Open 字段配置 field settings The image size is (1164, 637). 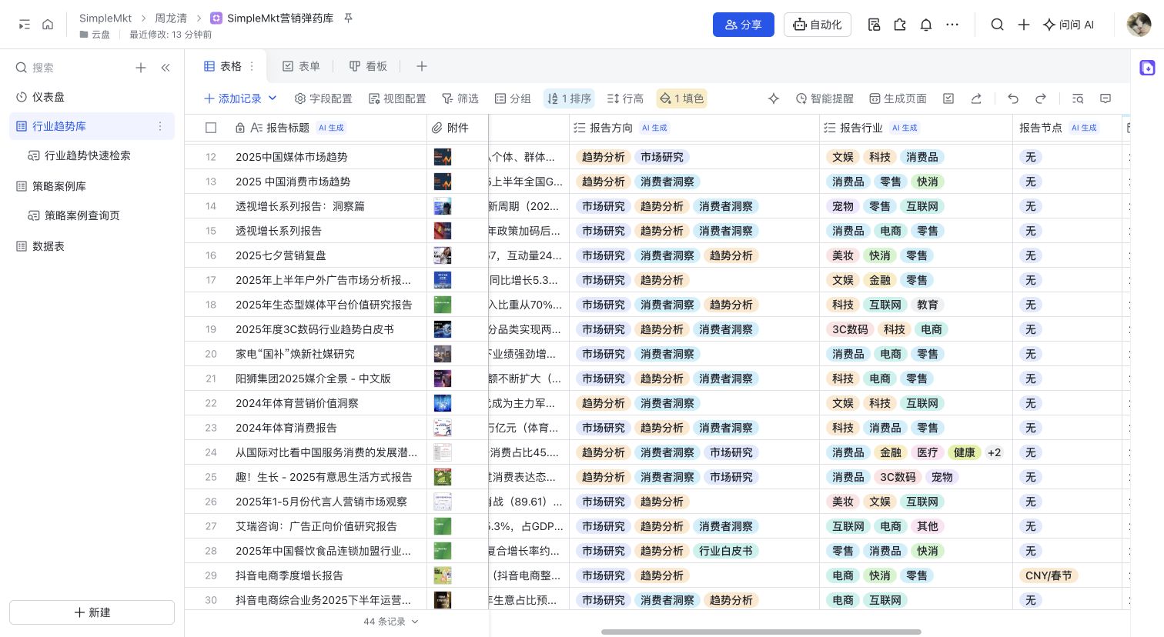pyautogui.click(x=323, y=98)
